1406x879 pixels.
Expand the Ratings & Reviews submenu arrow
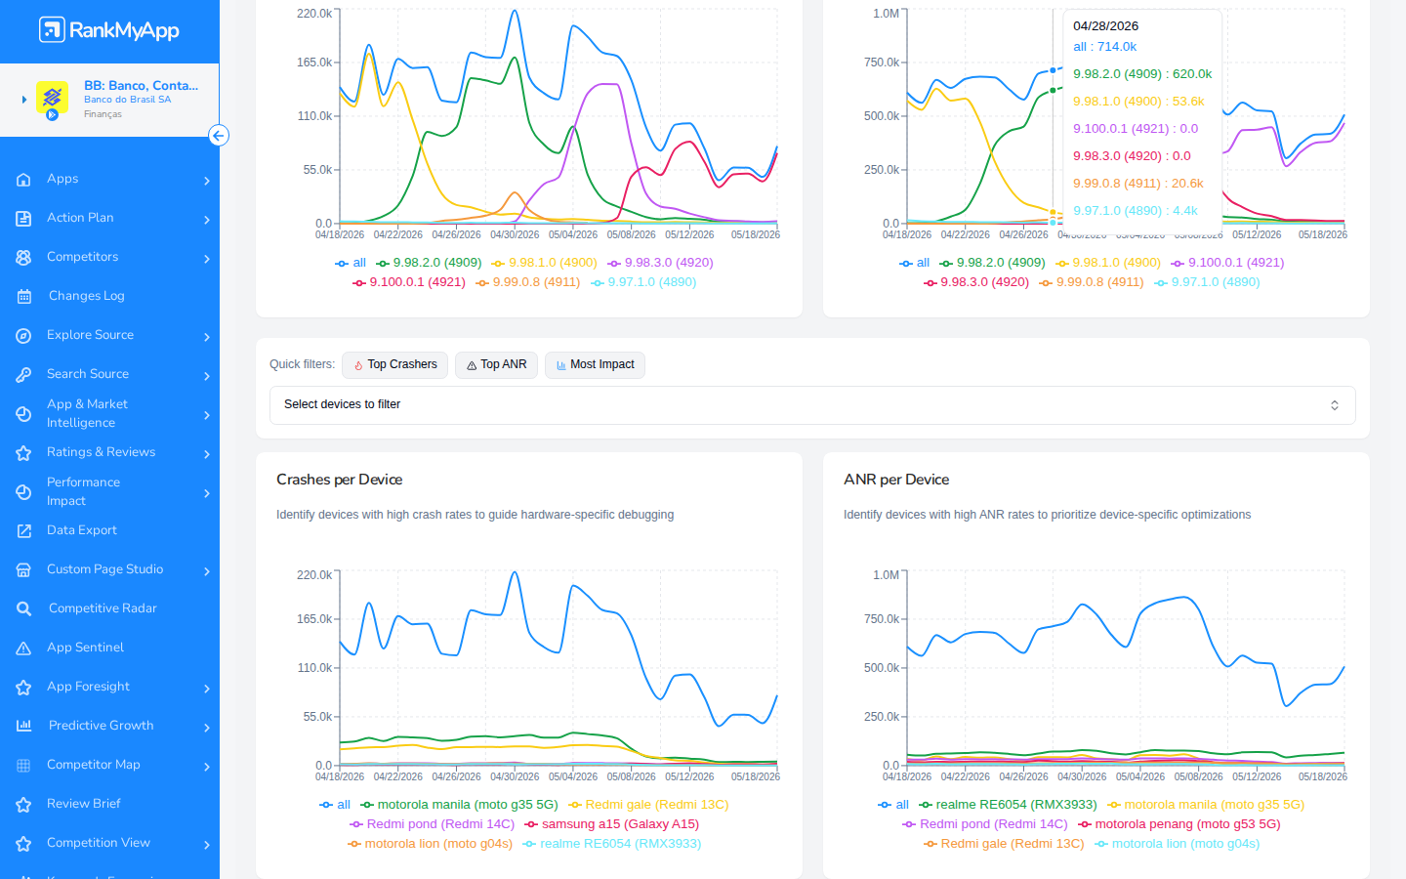point(207,454)
